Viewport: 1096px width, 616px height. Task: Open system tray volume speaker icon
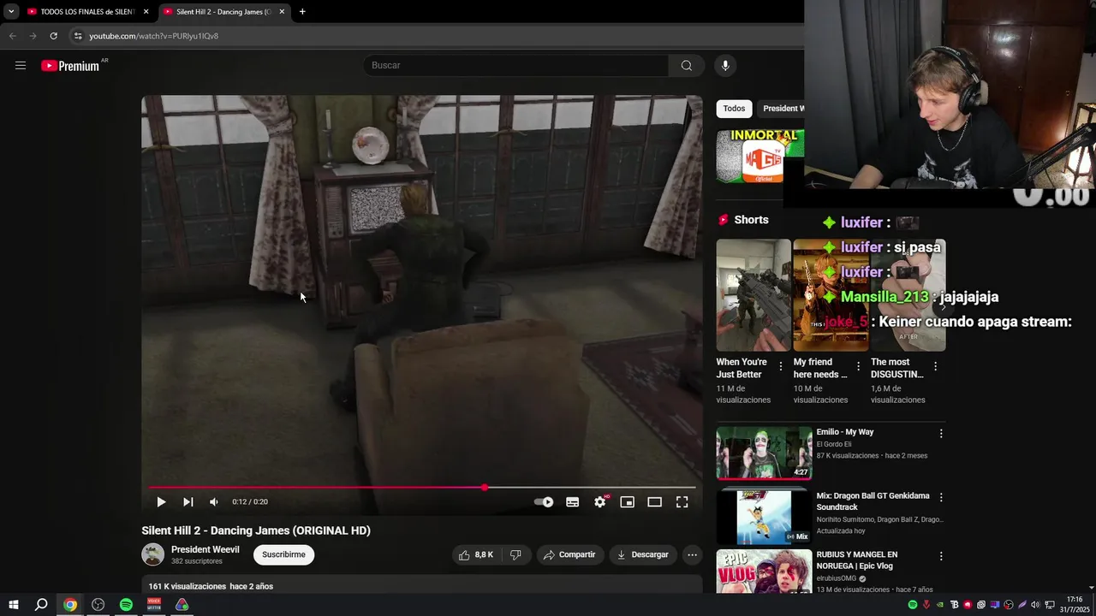[x=1036, y=605]
